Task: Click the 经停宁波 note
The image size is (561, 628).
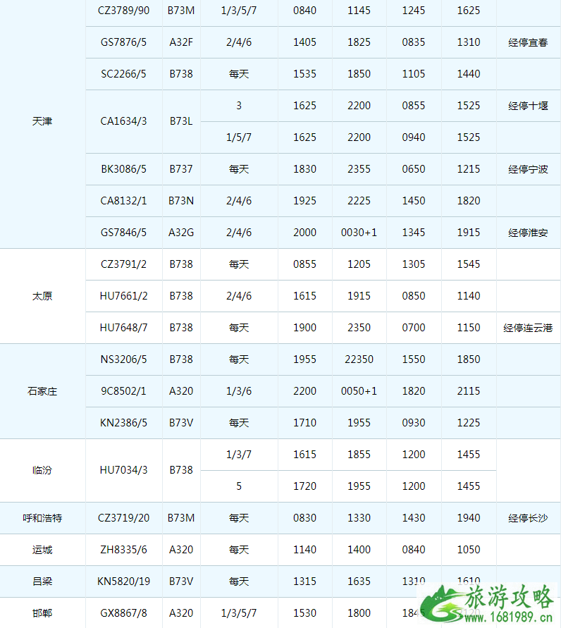Action: [x=528, y=169]
